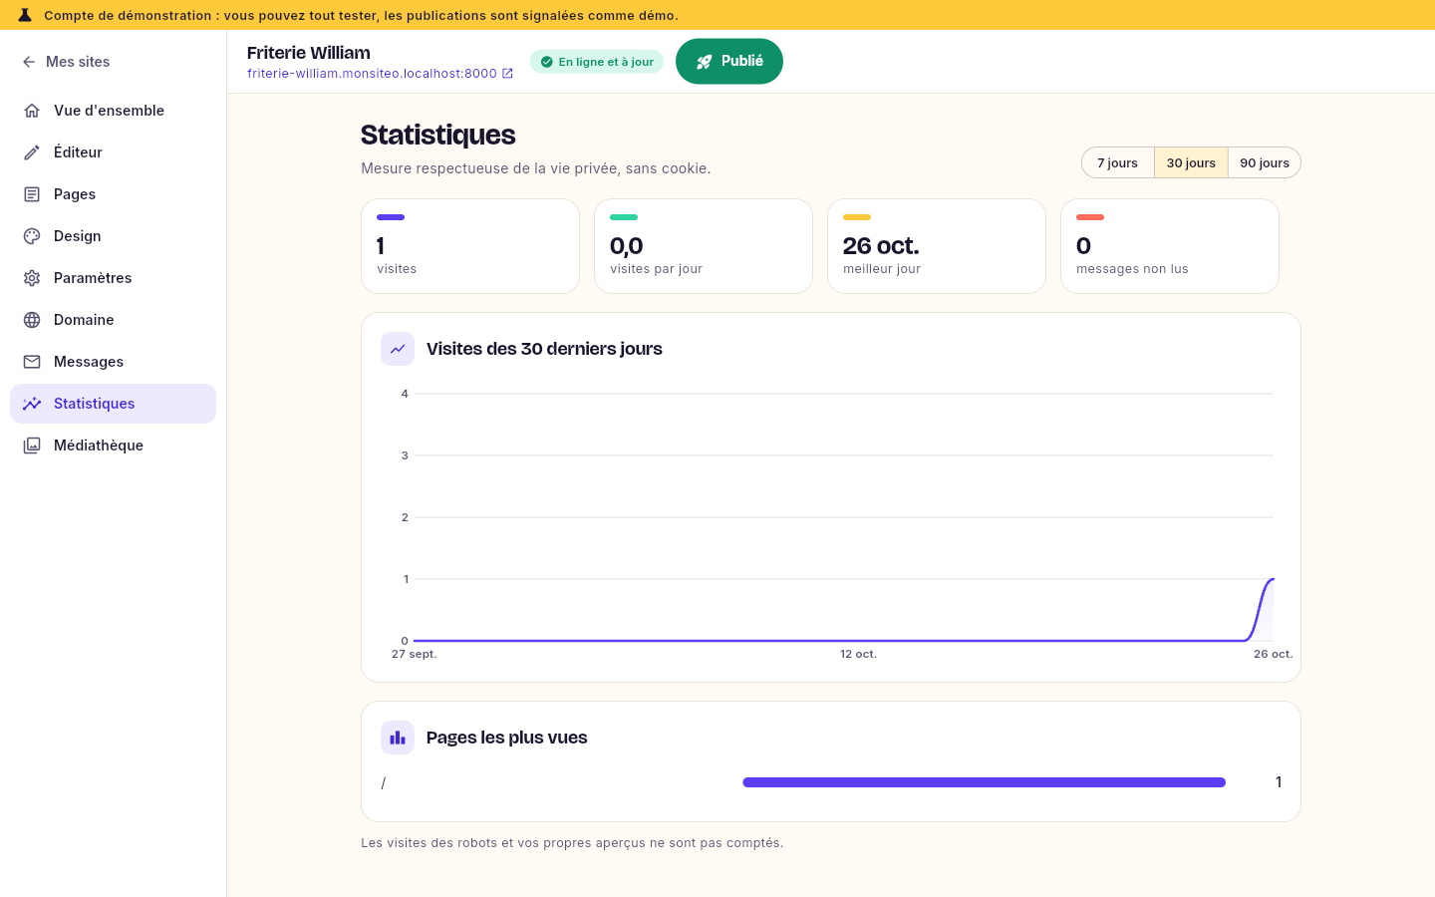Click the image icon for Médiathèque
This screenshot has height=897, width=1435.
pos(32,446)
